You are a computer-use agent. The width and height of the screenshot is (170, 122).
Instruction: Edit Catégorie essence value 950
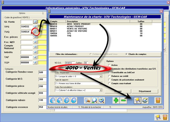pyautogui.click(x=42, y=107)
